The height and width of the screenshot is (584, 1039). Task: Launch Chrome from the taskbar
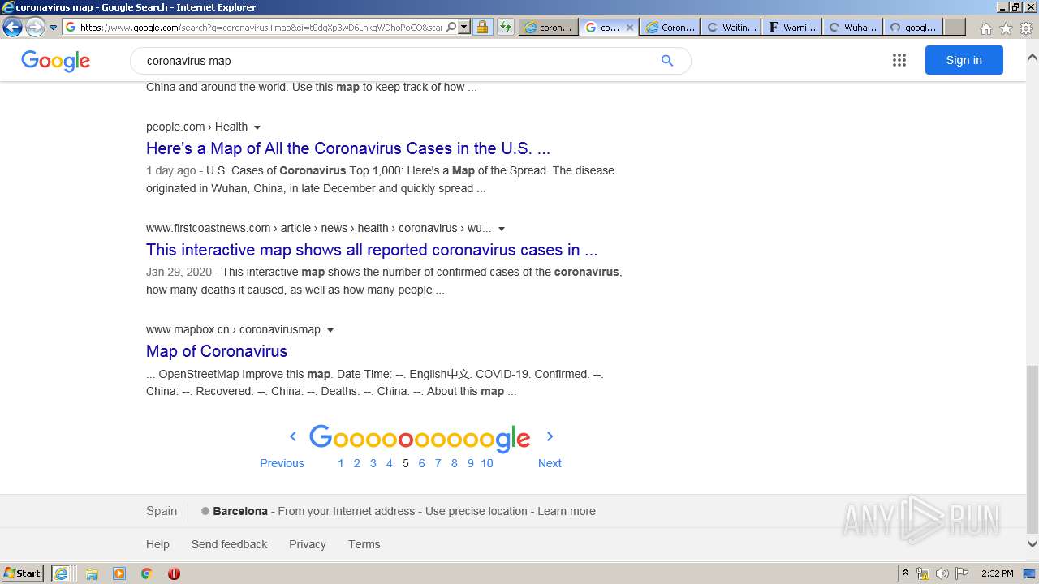[147, 573]
